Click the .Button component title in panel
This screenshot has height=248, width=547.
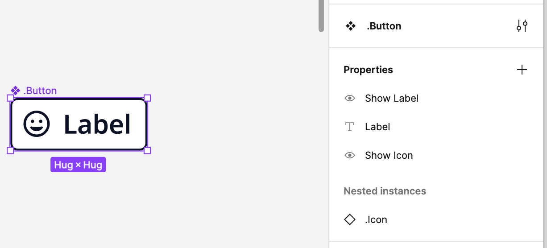point(384,26)
